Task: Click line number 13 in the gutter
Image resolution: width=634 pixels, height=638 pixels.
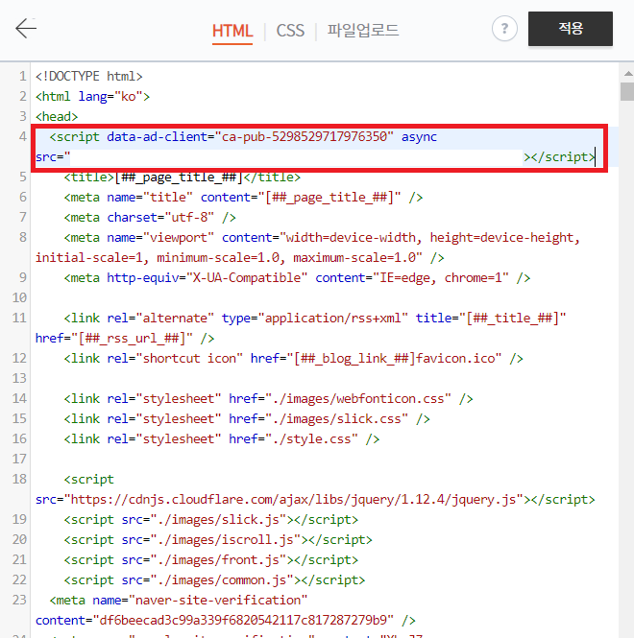Action: point(19,378)
